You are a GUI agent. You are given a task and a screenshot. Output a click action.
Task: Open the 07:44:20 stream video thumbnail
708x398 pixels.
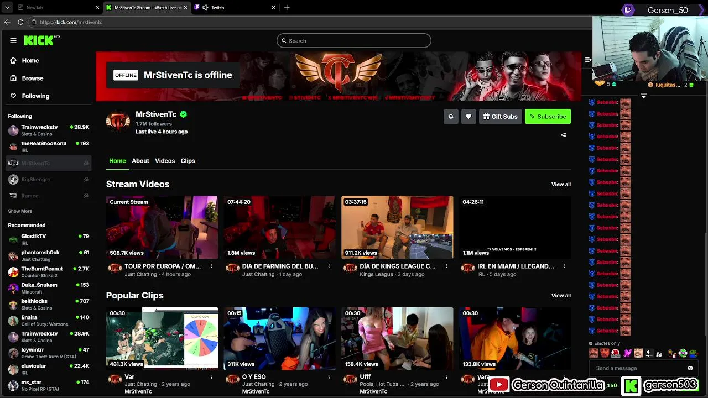[279, 227]
